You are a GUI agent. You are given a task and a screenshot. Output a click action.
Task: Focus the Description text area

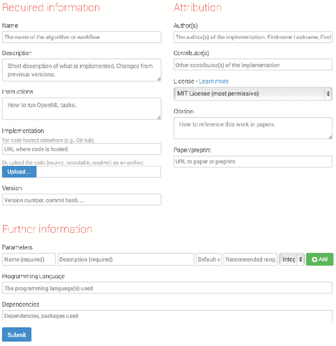(81, 70)
